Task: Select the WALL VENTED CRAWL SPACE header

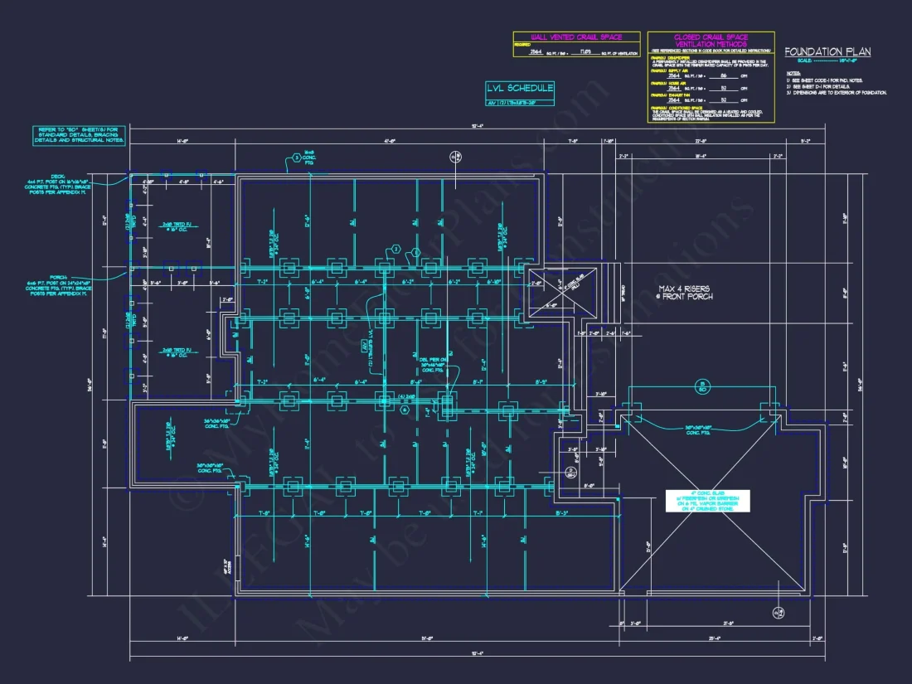Action: pyautogui.click(x=575, y=36)
